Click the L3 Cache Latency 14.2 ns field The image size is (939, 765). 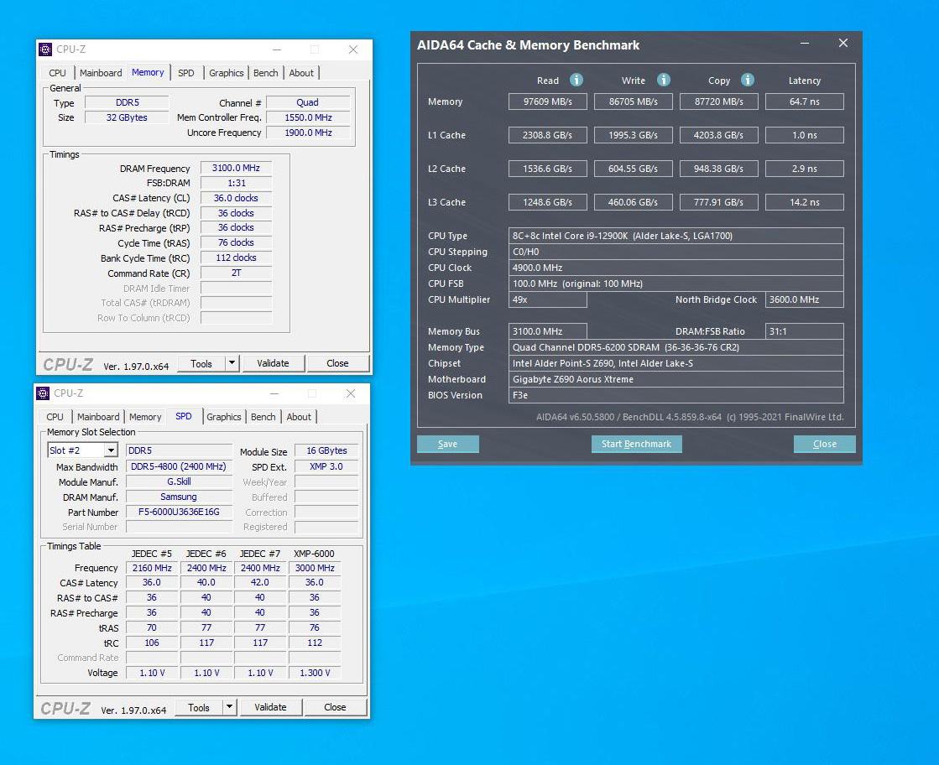[x=805, y=202]
